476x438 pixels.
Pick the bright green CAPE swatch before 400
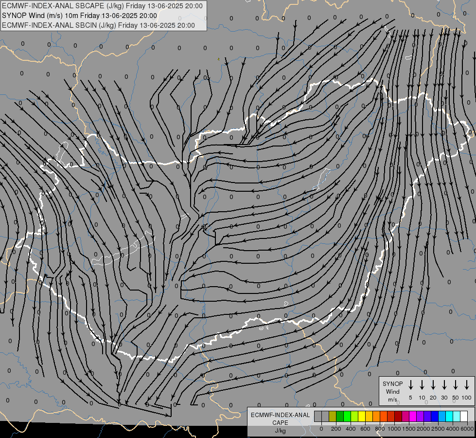pos(347,416)
